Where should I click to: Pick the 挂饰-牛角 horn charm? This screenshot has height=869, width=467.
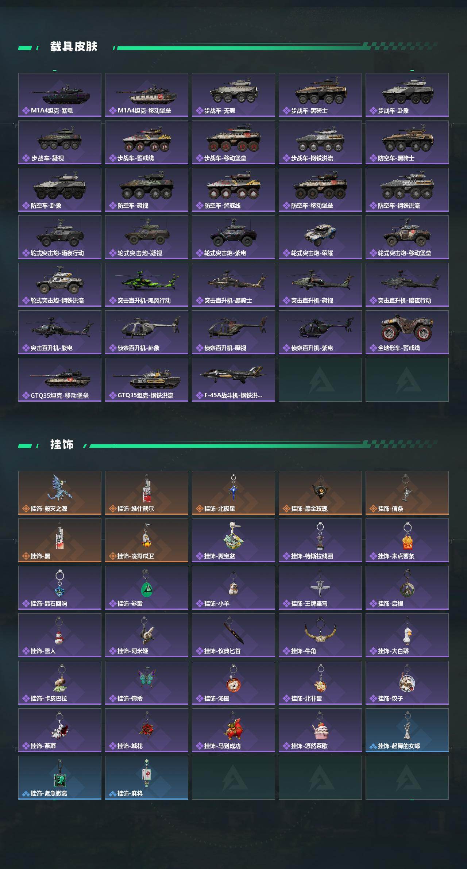pos(320,635)
